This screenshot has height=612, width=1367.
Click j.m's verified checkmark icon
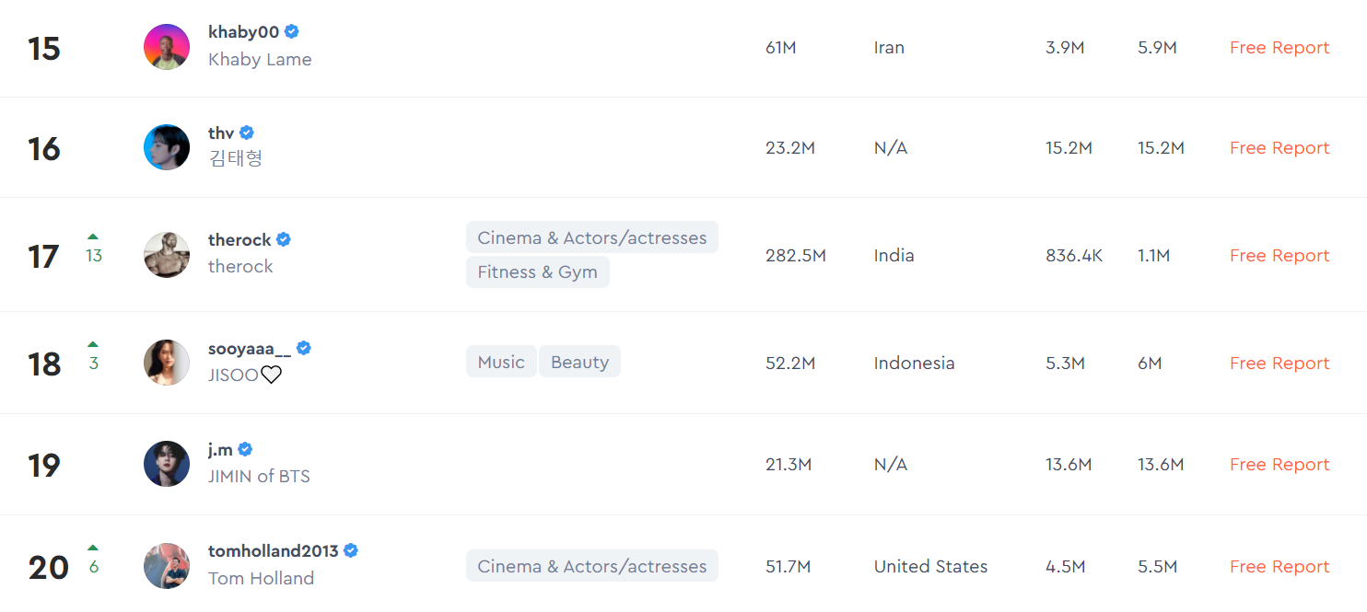(x=245, y=449)
